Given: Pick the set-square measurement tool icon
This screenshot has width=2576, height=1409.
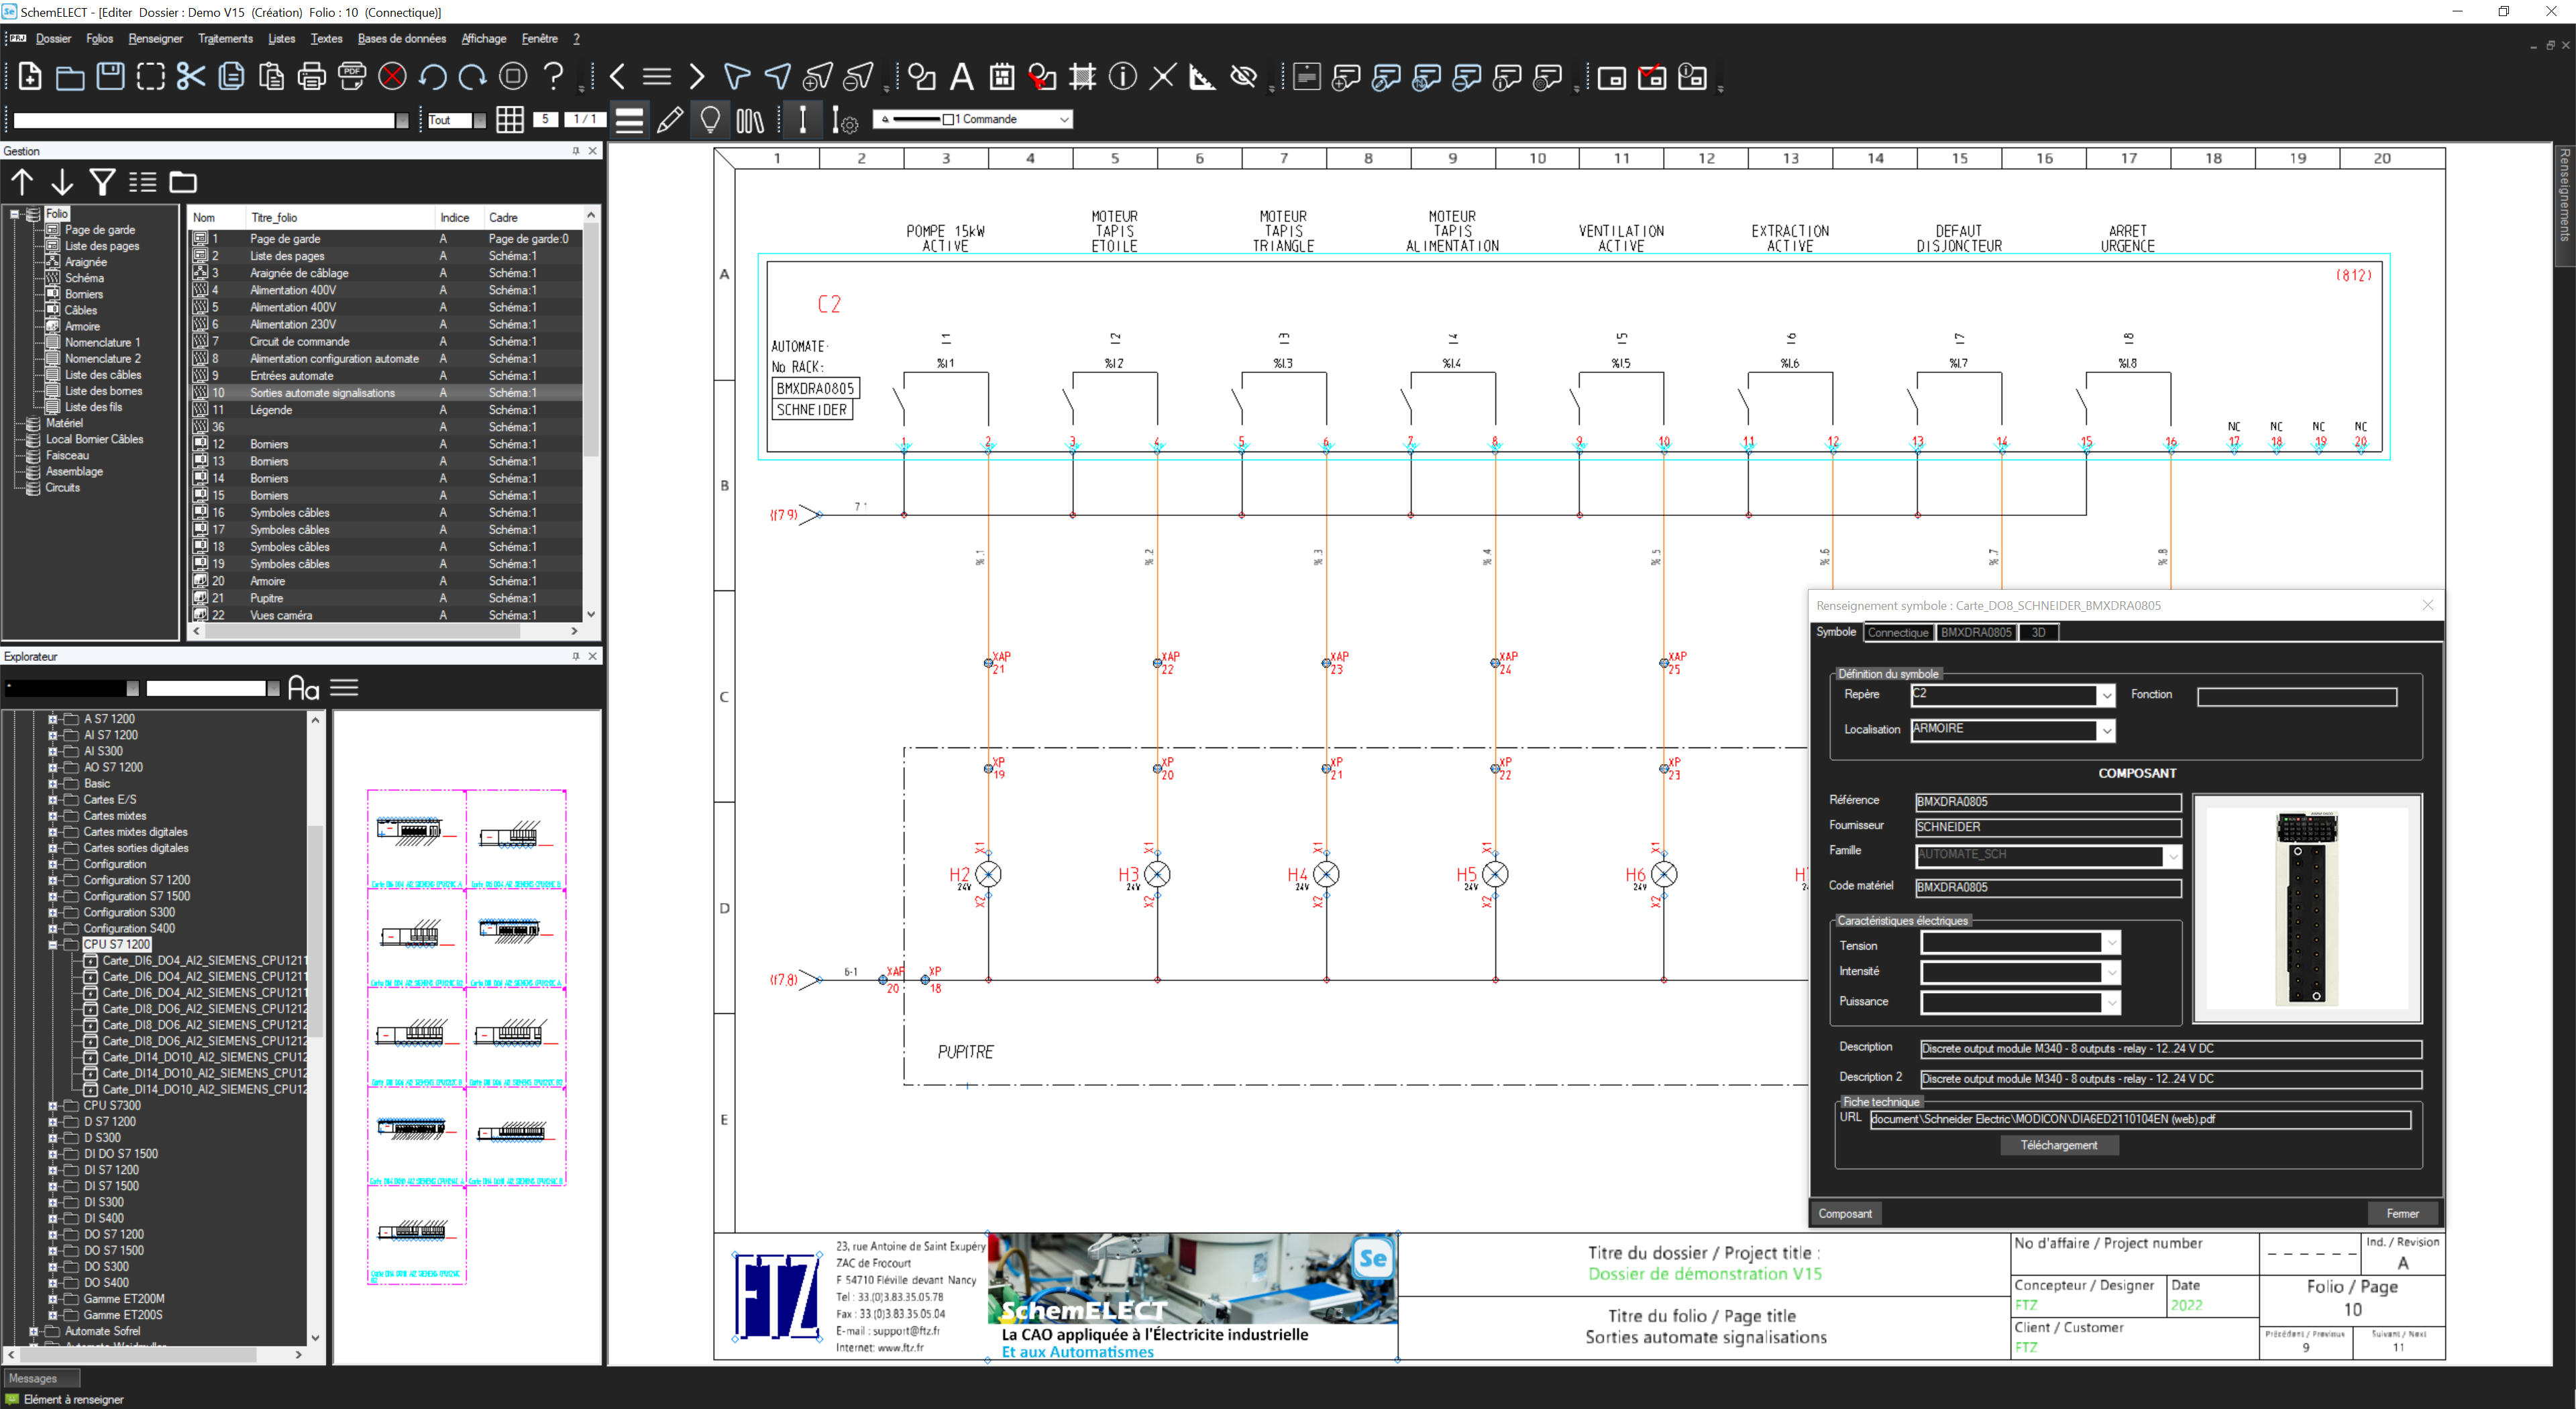Looking at the screenshot, I should 1202,76.
